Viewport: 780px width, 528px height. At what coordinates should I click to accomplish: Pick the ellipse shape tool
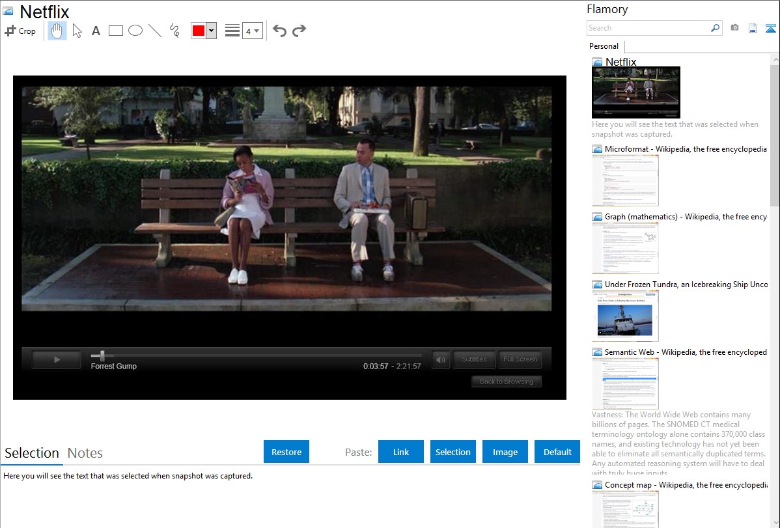135,31
